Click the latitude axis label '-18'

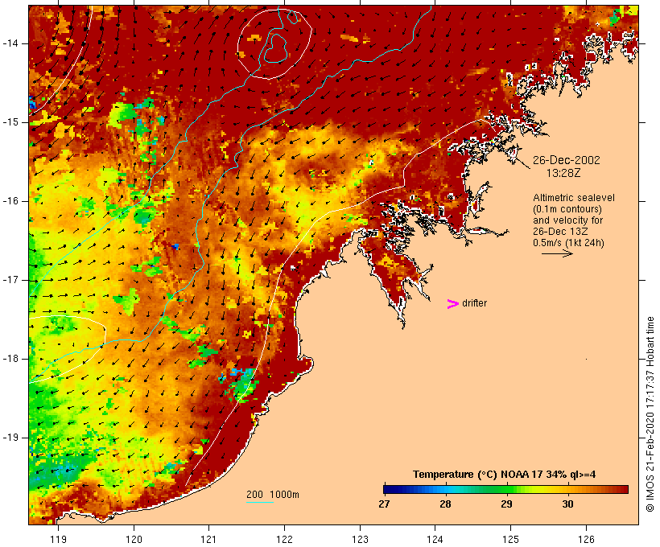(x=10, y=359)
